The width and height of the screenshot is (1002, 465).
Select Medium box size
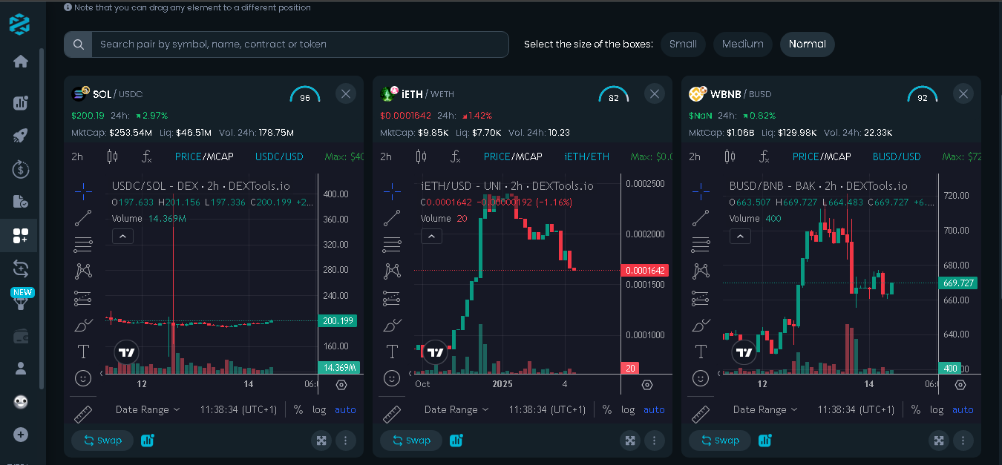coord(743,44)
